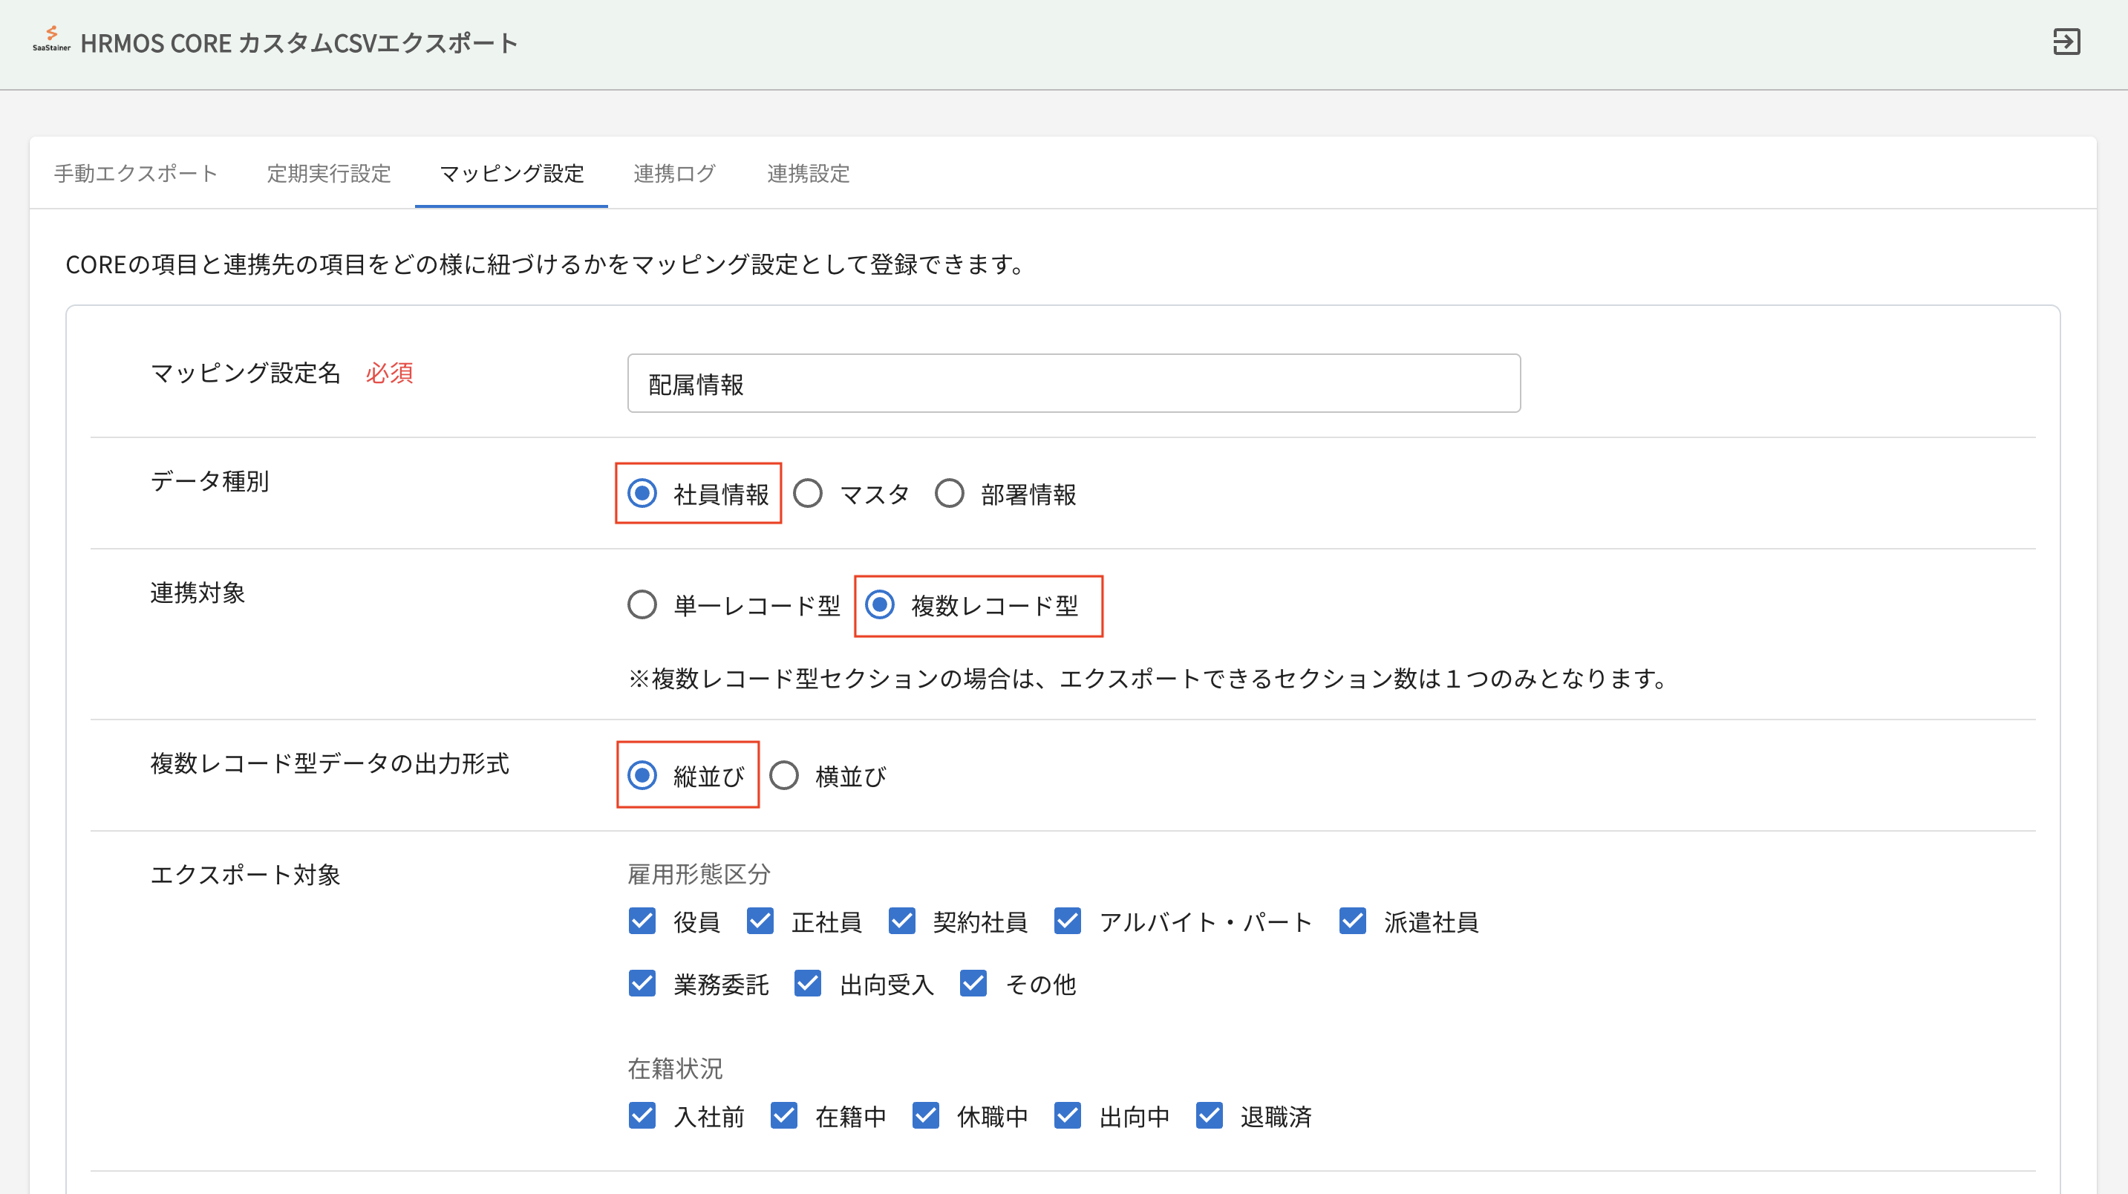The height and width of the screenshot is (1194, 2128).
Task: Open the 連携ログ tab
Action: click(674, 174)
